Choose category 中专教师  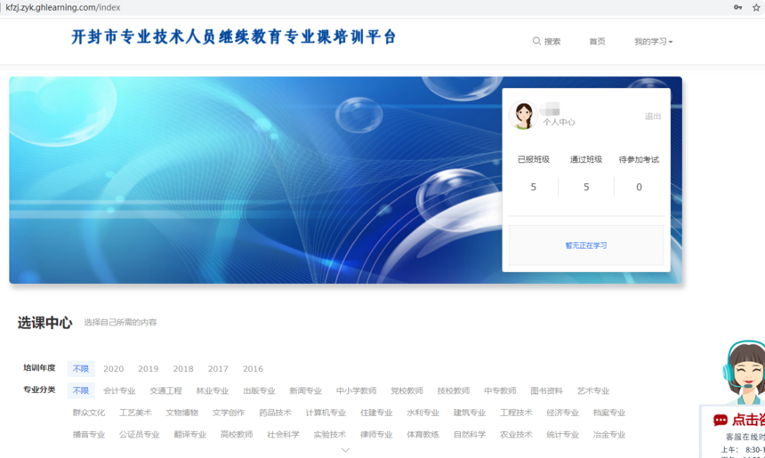500,390
